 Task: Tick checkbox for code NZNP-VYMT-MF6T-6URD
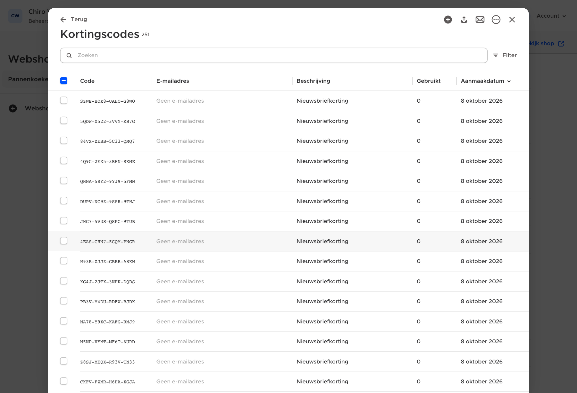[x=64, y=341]
